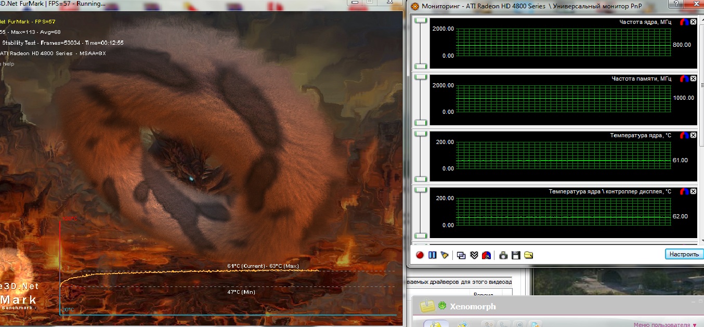Pause monitoring with the blue pause button
Screen dimensions: 704x327
click(432, 255)
